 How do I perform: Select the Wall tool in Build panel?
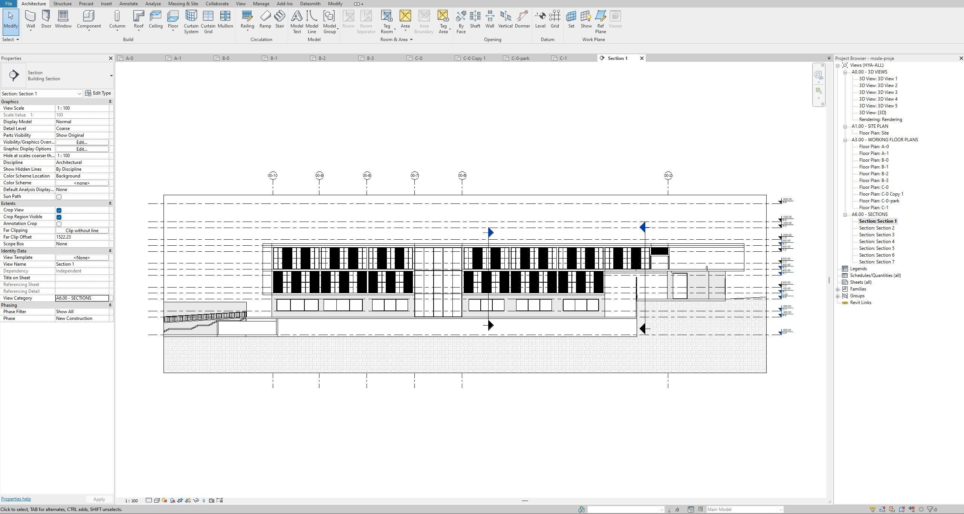(x=30, y=19)
